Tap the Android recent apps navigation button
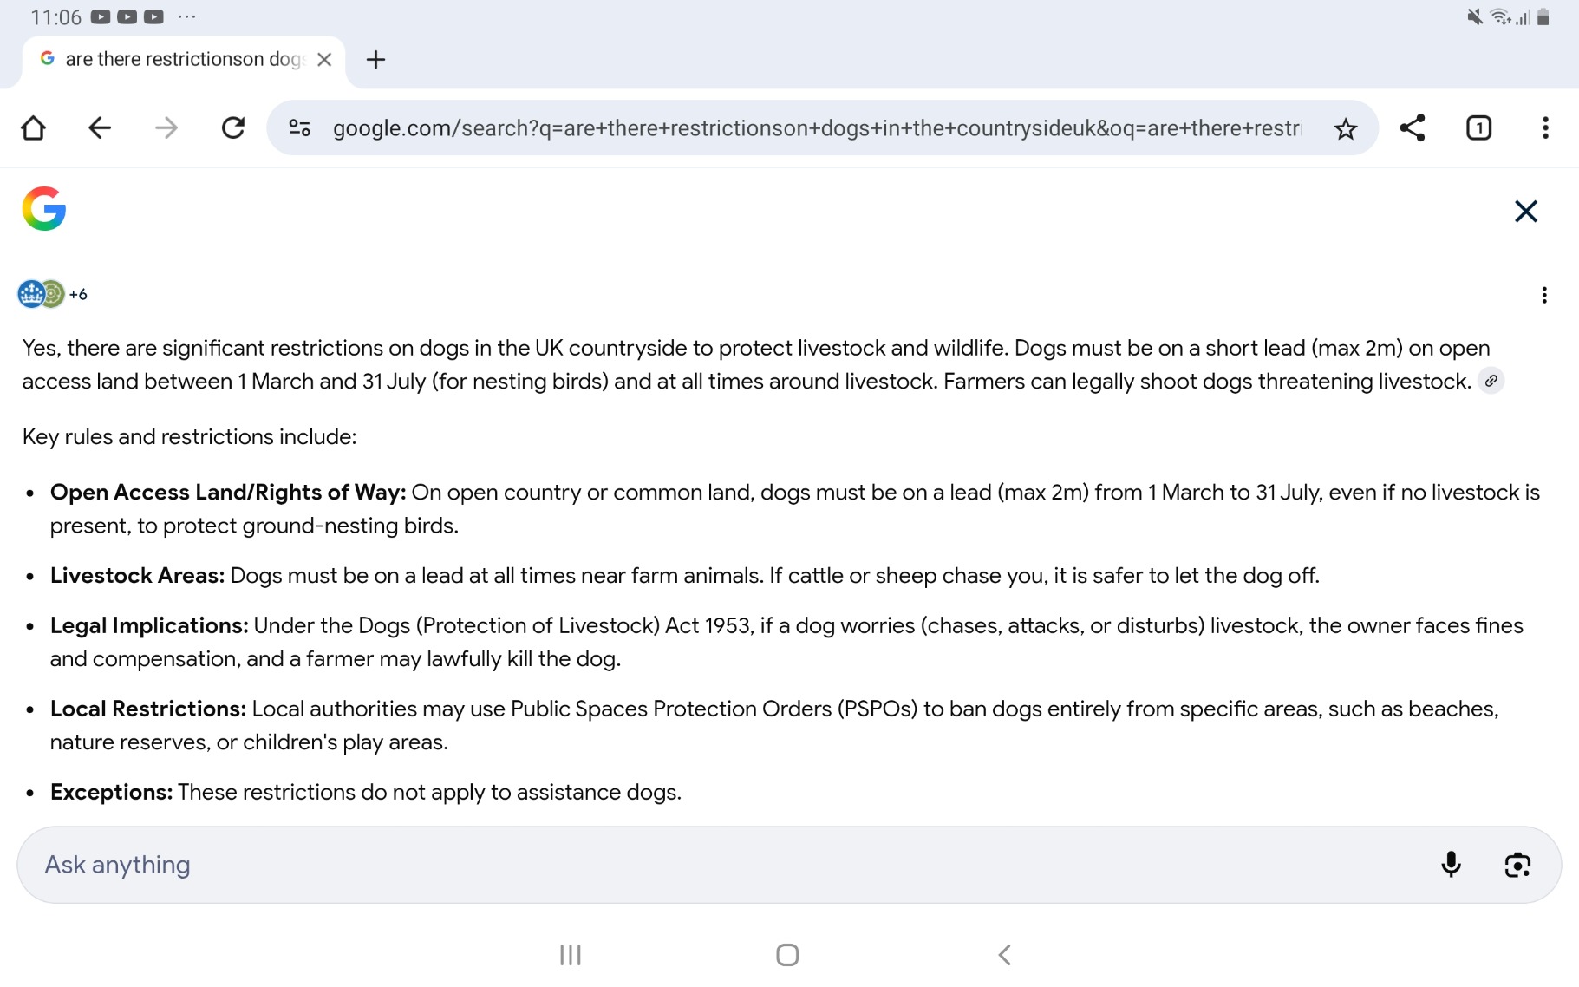 (x=570, y=955)
